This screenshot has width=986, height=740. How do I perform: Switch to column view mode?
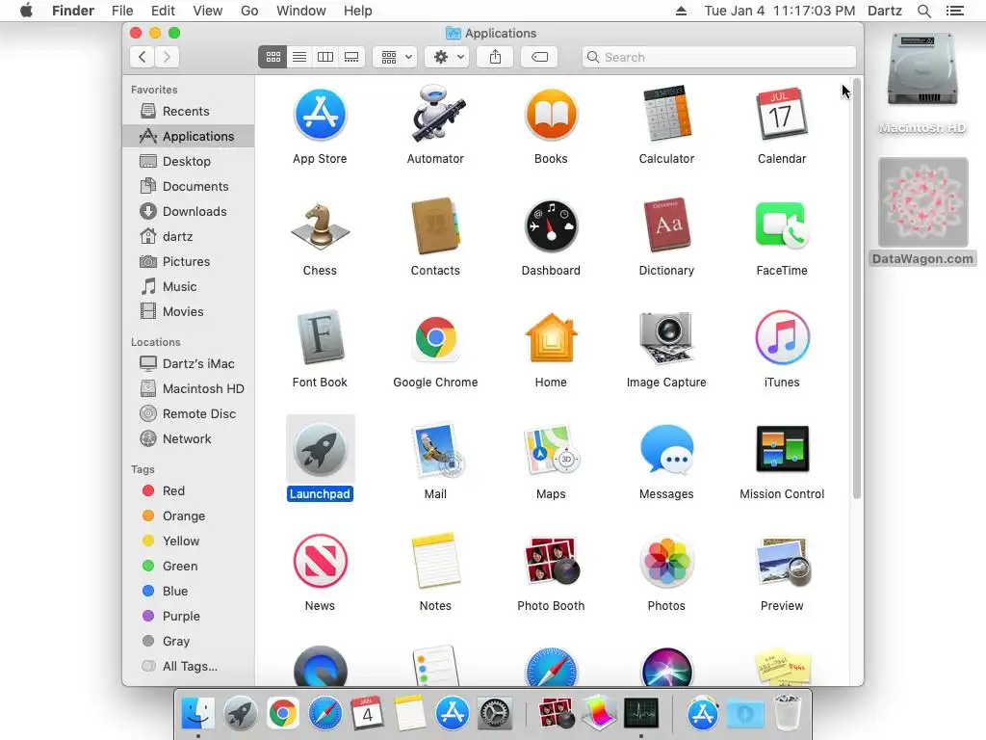click(x=325, y=57)
